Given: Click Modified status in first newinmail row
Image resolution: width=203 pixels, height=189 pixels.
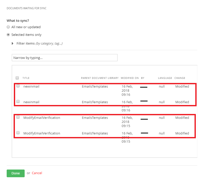Looking at the screenshot, I should point(182,86).
